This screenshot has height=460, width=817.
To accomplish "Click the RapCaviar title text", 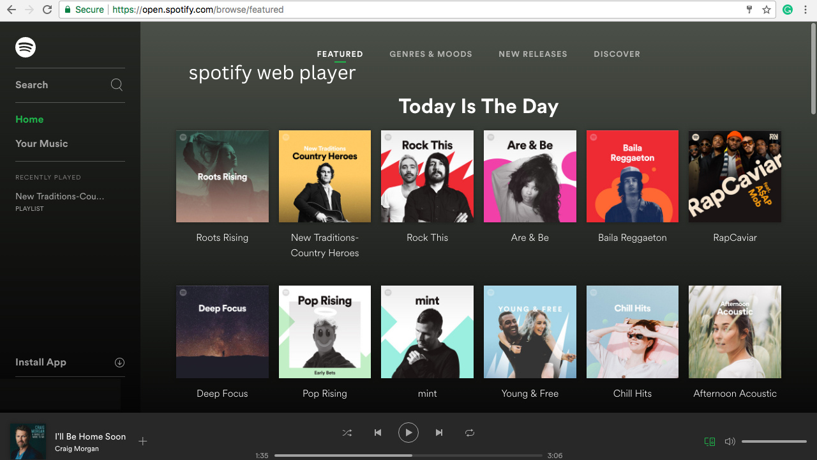I will tap(735, 238).
